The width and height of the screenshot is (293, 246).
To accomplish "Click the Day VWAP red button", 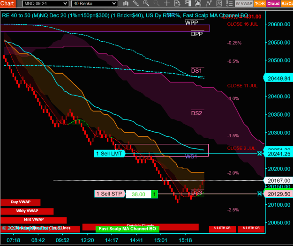I will coord(21,202).
